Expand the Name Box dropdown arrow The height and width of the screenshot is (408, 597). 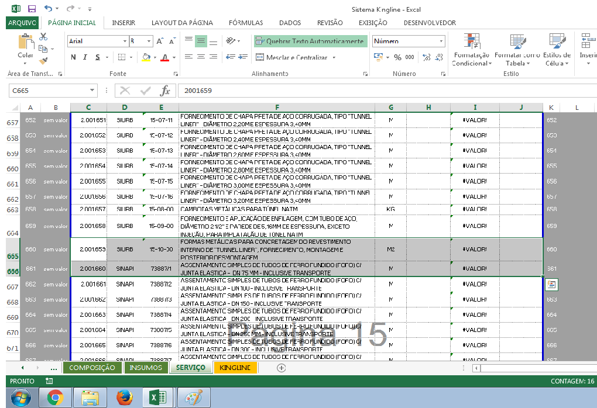coord(92,90)
